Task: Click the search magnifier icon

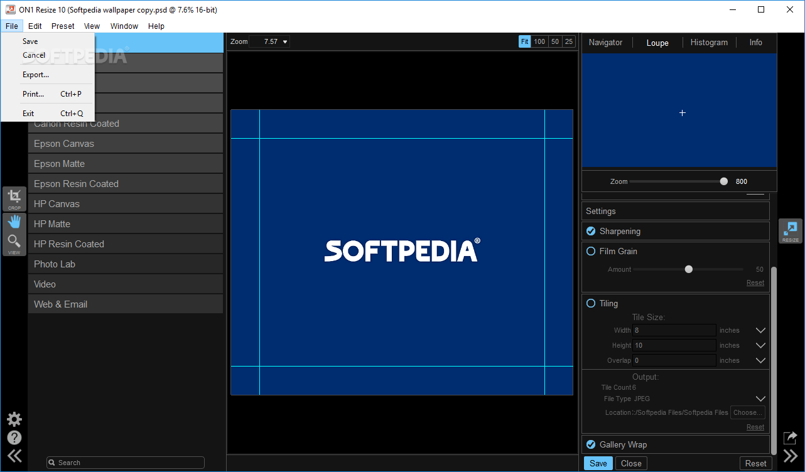Action: click(x=53, y=463)
